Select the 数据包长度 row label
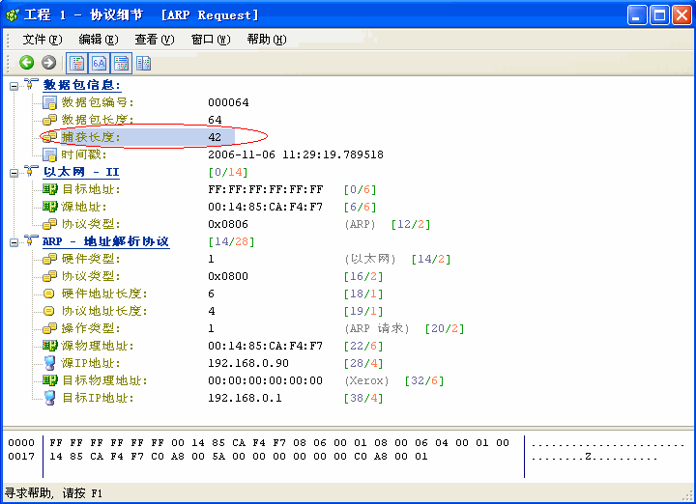Viewport: 696px width, 504px height. point(98,120)
